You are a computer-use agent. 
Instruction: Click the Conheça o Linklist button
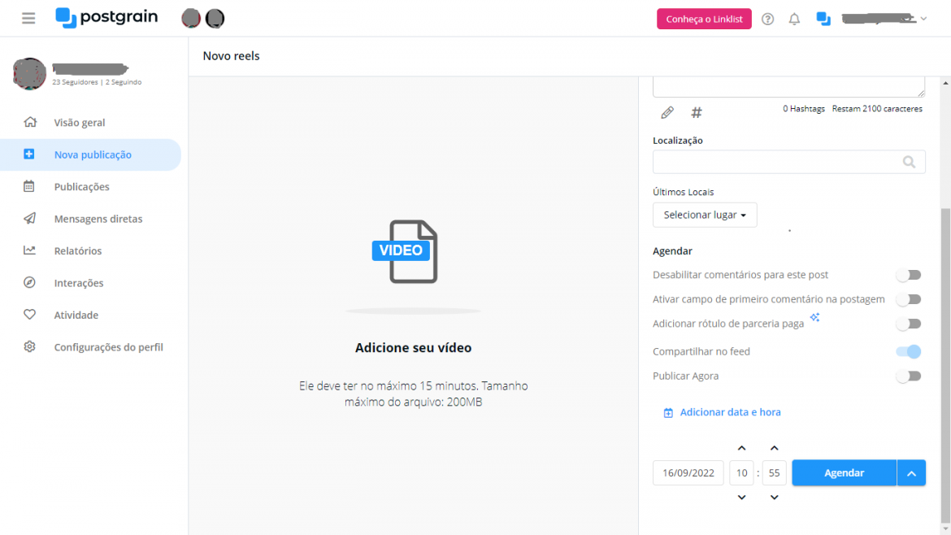704,18
